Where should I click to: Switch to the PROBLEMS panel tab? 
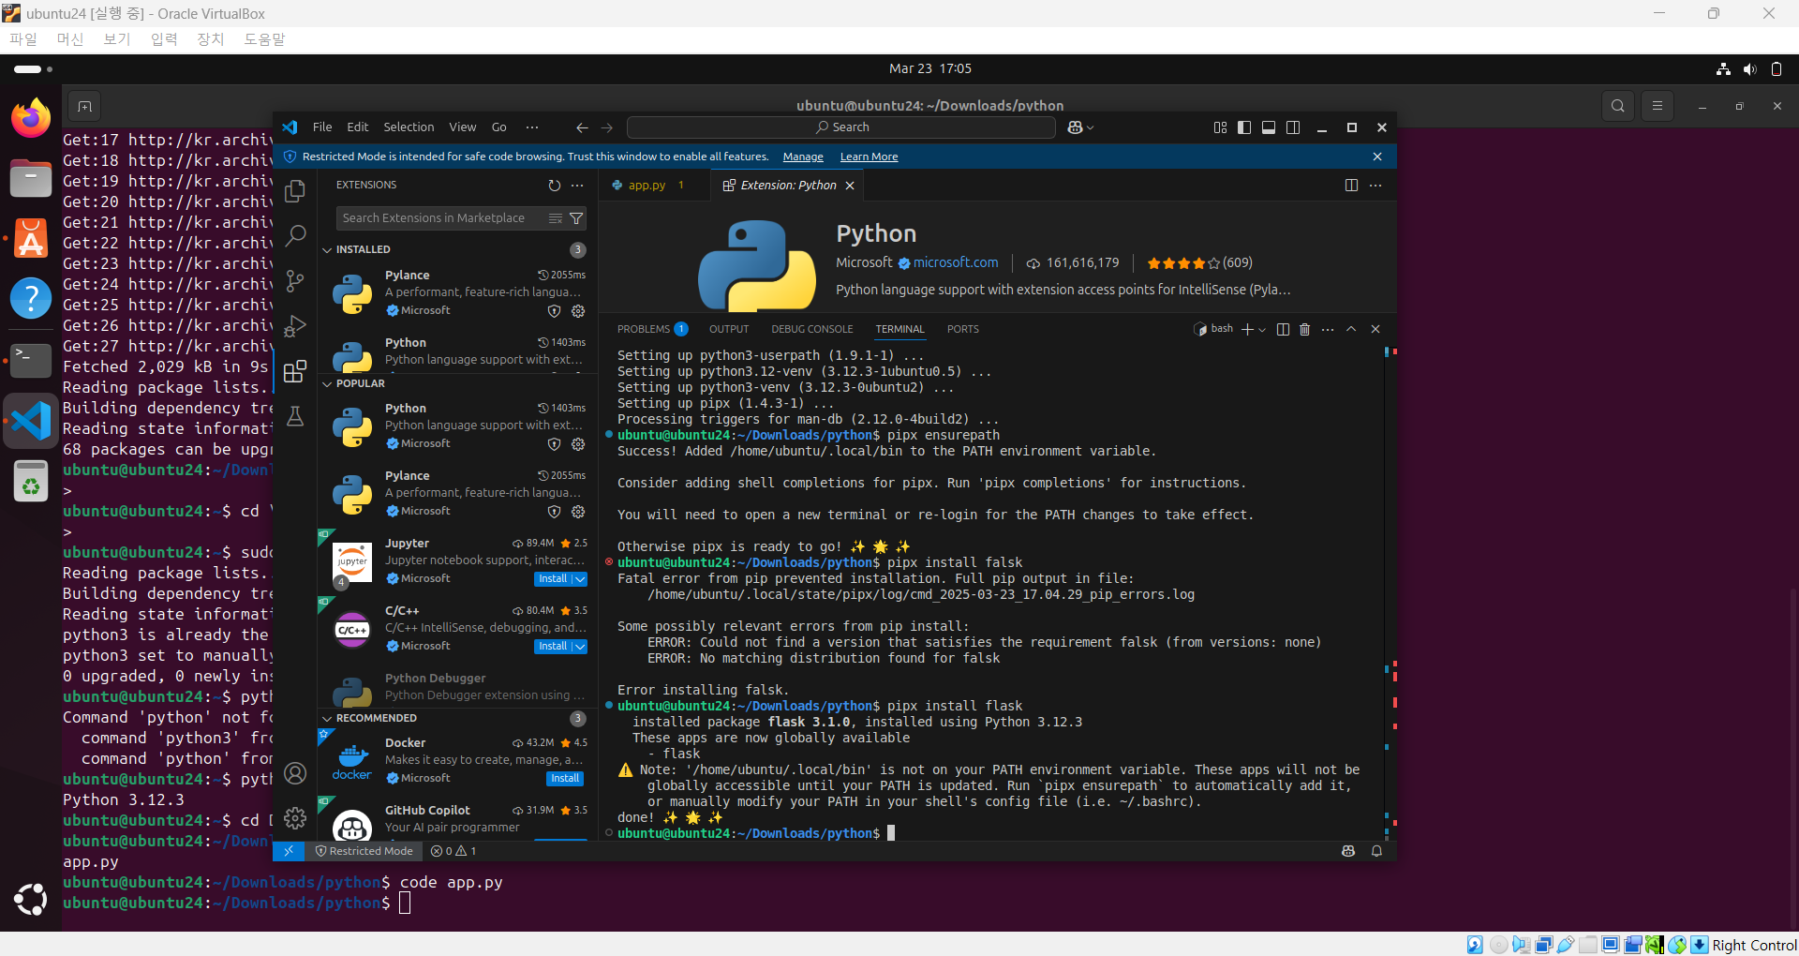tap(652, 329)
